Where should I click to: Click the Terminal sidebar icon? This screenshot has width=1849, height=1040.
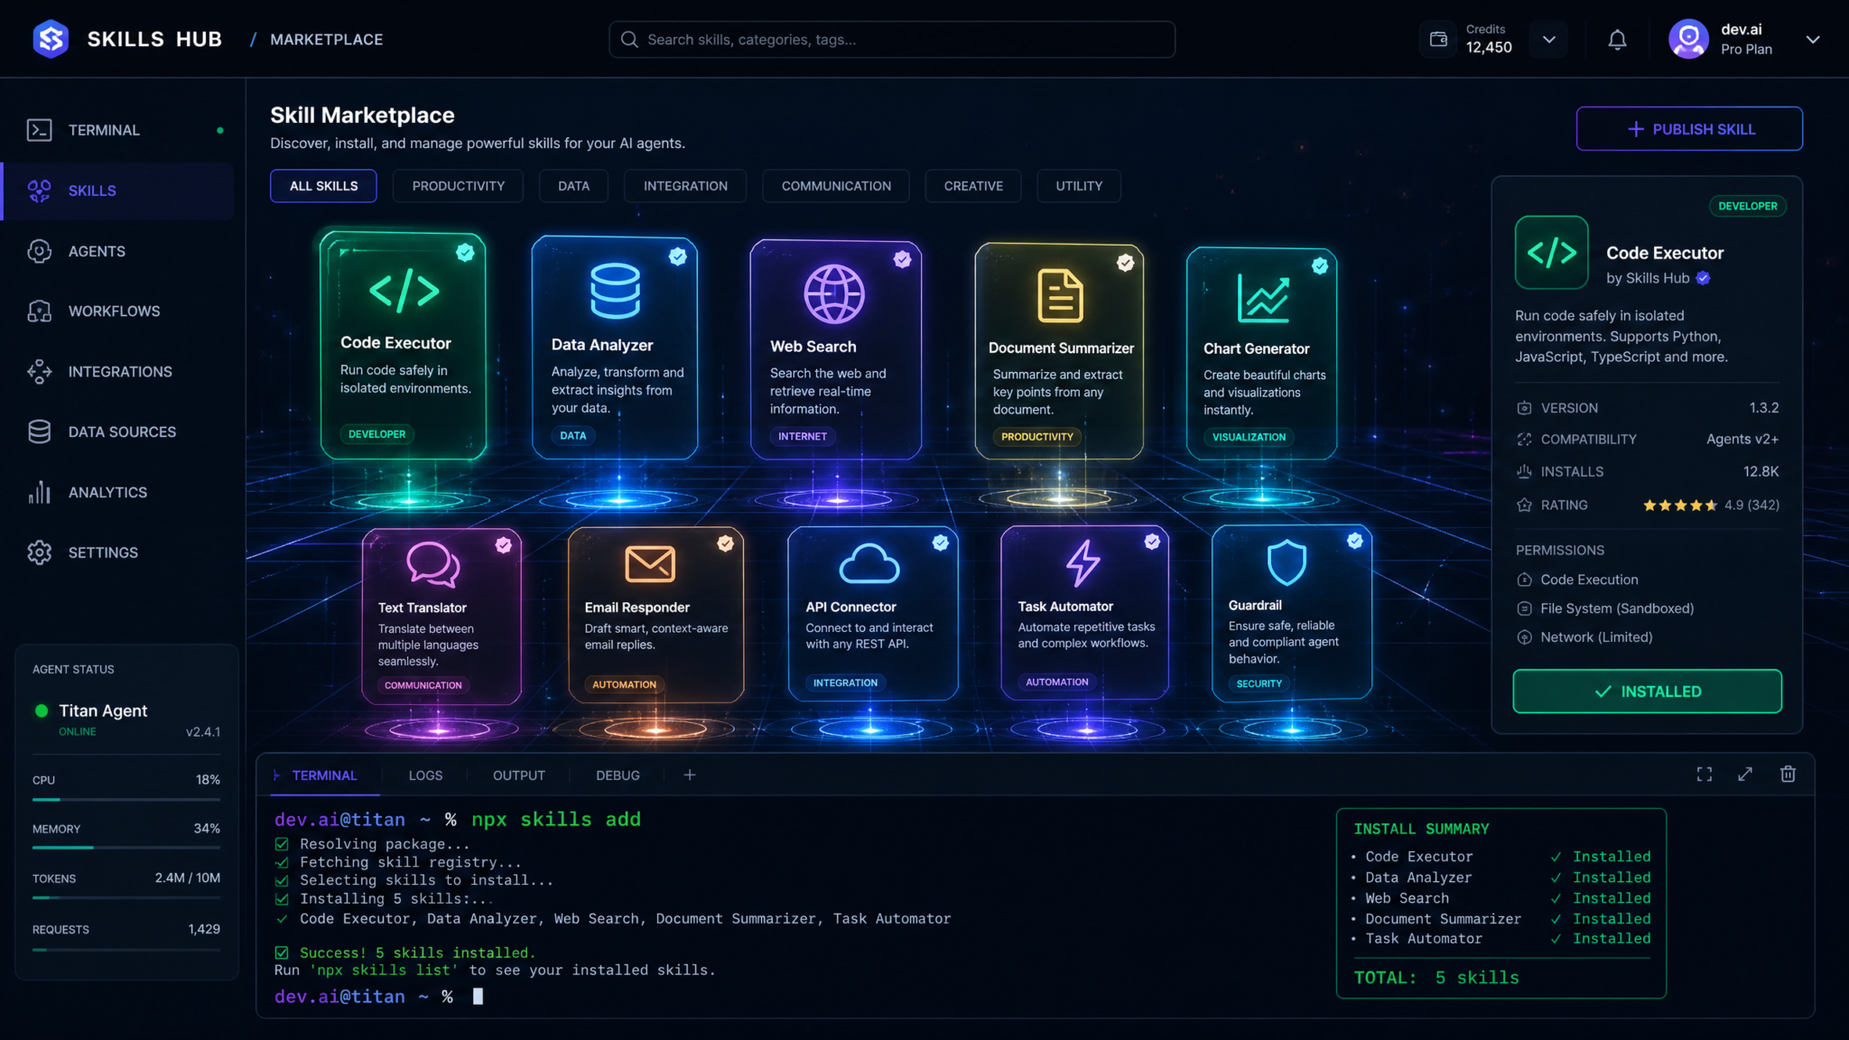[x=39, y=130]
